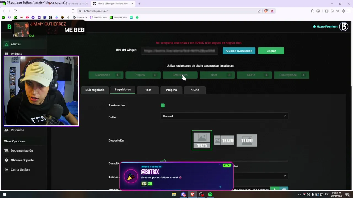This screenshot has height=198, width=353.
Task: Open the Estilo Compact dropdown
Action: click(224, 116)
